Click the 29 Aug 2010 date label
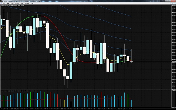Viewport: 176px width, 110px height. (10, 109)
